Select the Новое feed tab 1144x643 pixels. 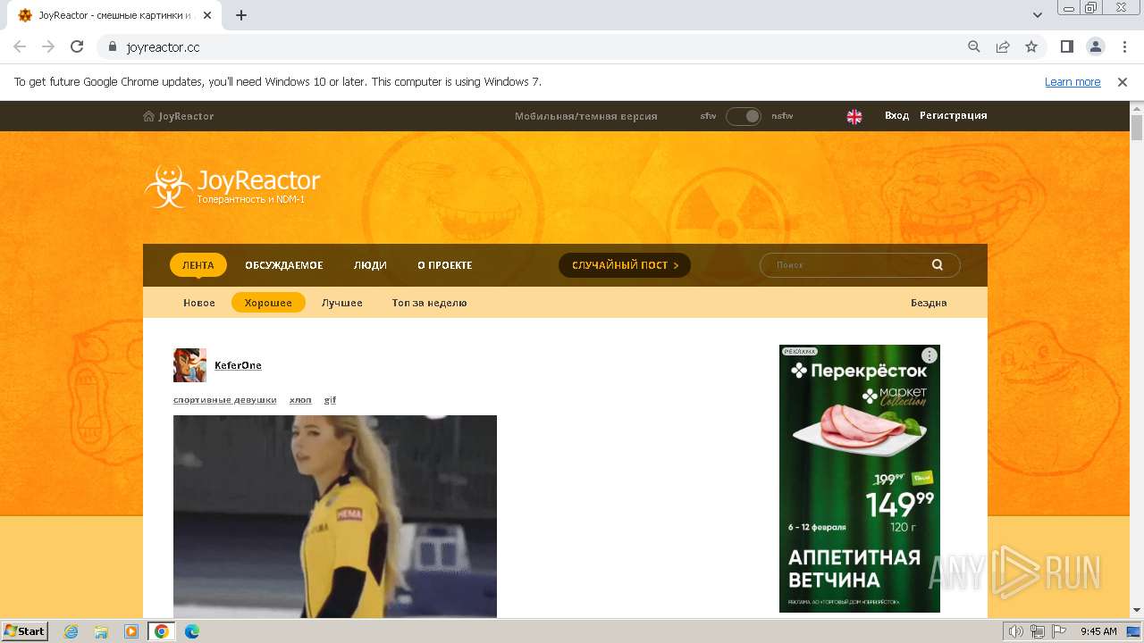point(199,303)
